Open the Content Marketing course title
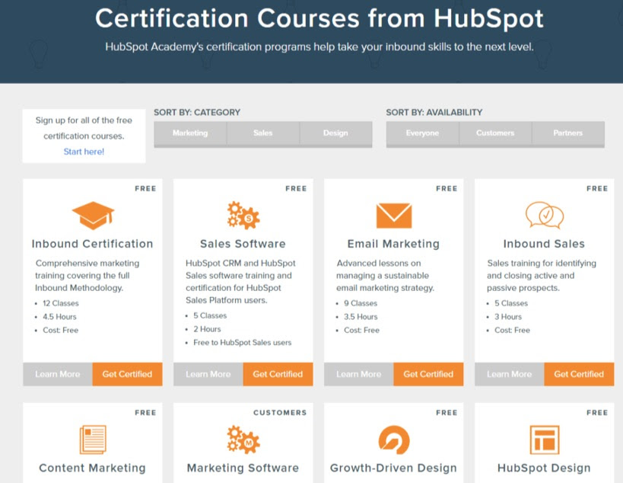Image resolution: width=623 pixels, height=483 pixels. click(92, 468)
